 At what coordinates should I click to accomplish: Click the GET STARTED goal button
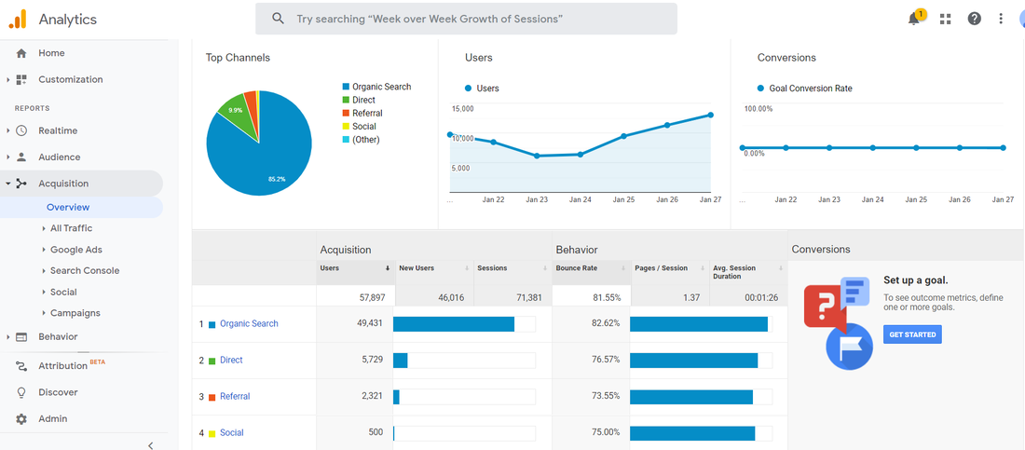(x=912, y=334)
